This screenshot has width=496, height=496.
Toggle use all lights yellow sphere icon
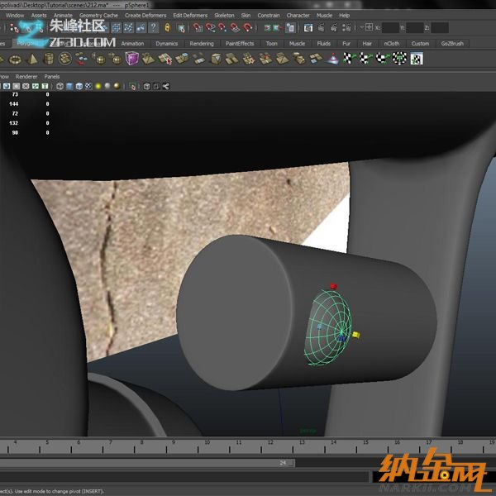(x=98, y=86)
